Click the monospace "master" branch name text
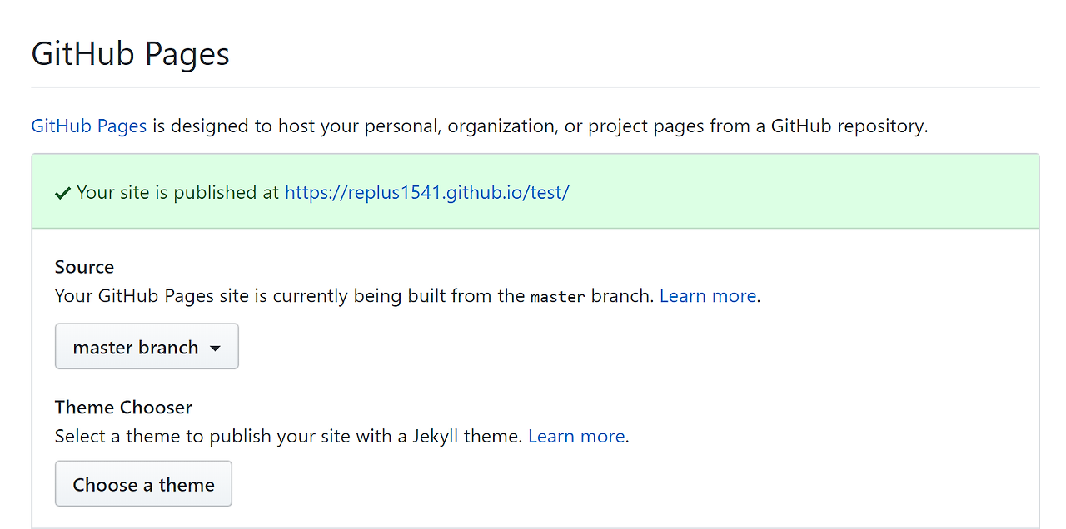This screenshot has height=529, width=1066. coord(557,297)
